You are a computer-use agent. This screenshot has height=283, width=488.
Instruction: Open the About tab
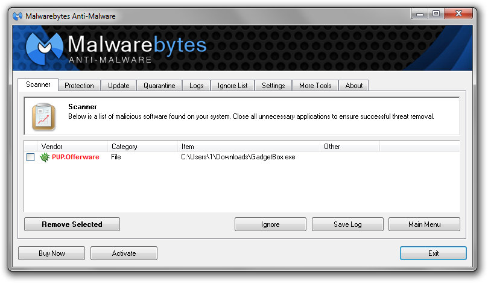point(354,86)
